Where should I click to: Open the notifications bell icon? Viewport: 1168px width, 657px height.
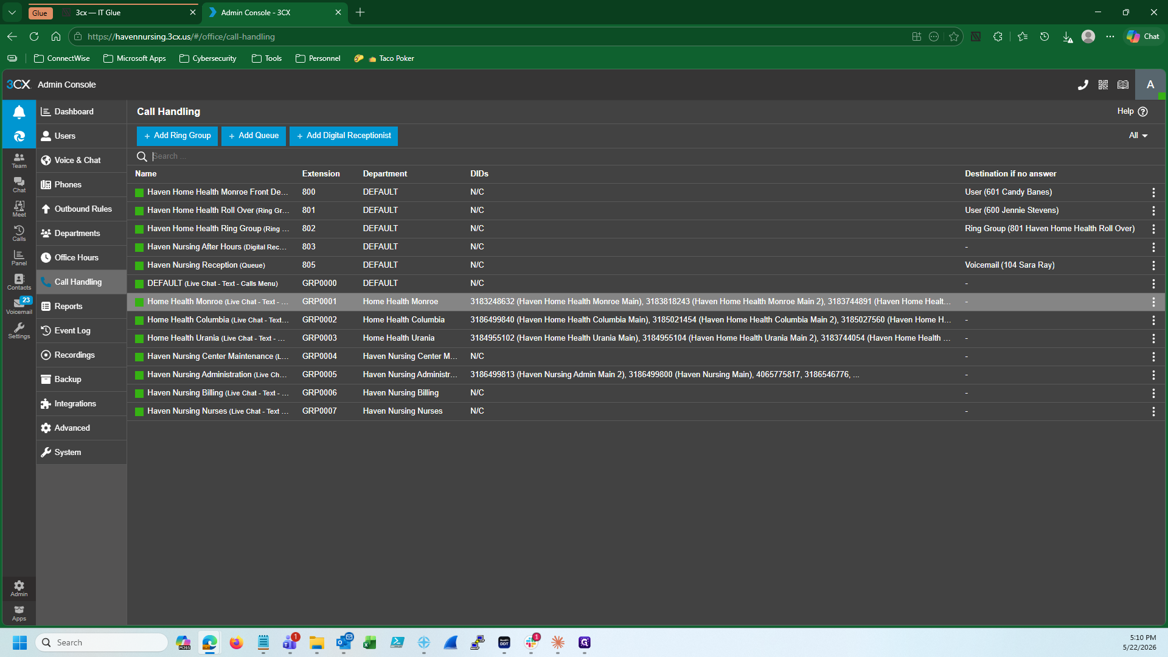pyautogui.click(x=19, y=112)
